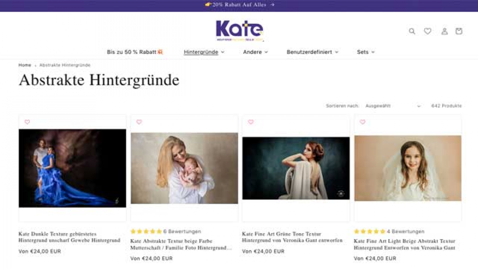The width and height of the screenshot is (478, 269).
Task: Open the Sortieren nach Ausgewählt dropdown
Action: point(393,106)
